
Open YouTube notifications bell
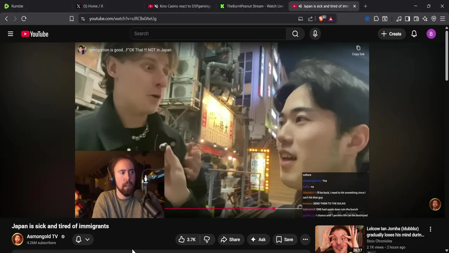click(414, 34)
